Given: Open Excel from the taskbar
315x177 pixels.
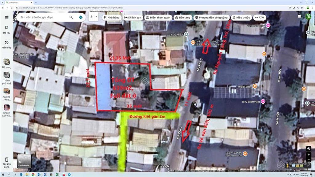Looking at the screenshot, I should (x=57, y=175).
